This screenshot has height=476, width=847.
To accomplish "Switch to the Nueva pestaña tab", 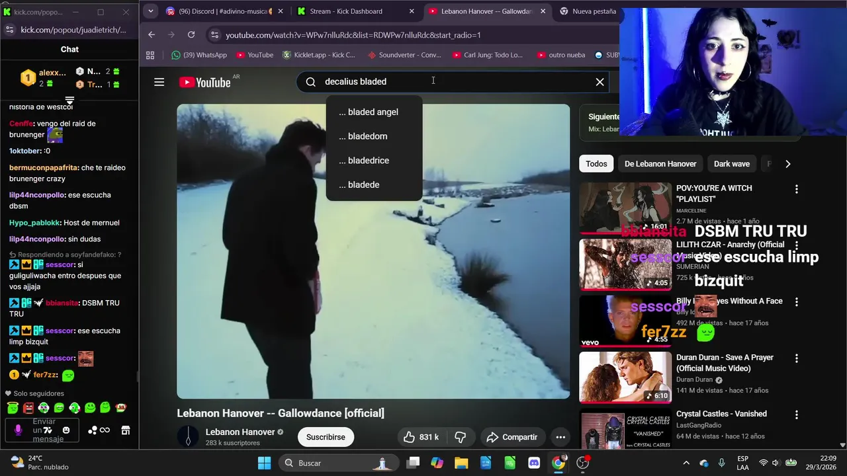I will point(588,11).
